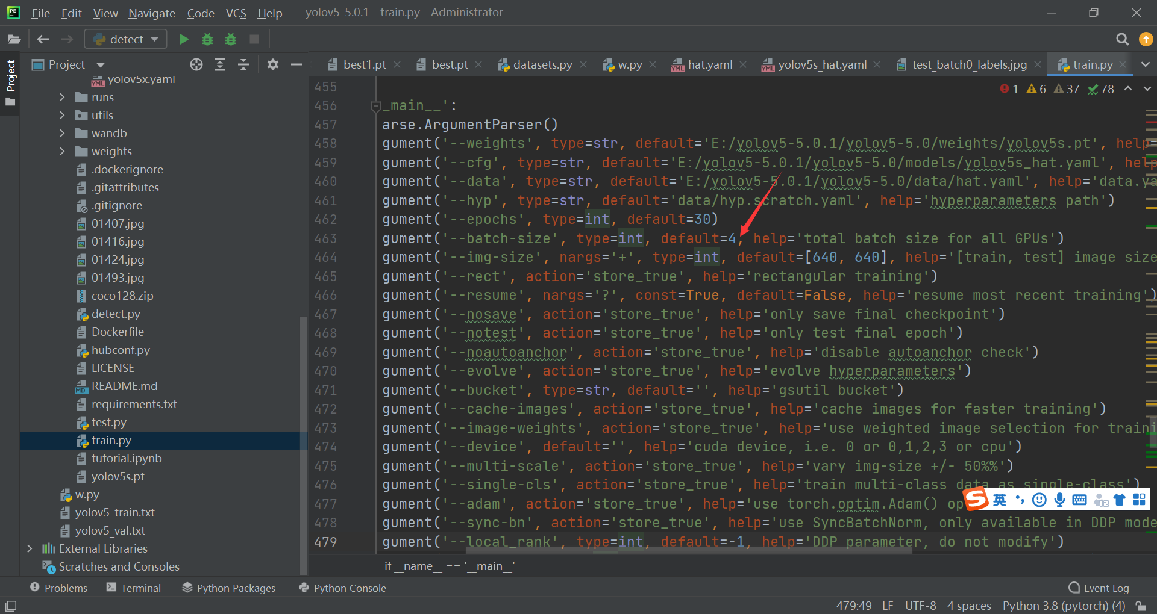The height and width of the screenshot is (614, 1157).
Task: Open the Project vertical sidebar tab
Action: point(10,83)
